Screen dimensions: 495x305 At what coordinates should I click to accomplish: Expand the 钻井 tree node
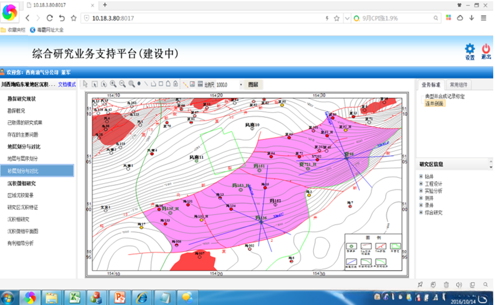(x=421, y=176)
